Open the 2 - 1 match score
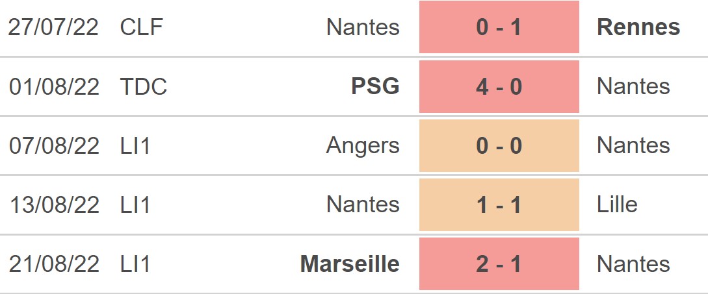 tap(499, 263)
